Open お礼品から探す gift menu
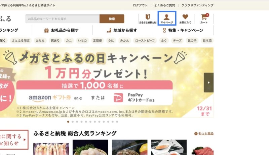269x155 pixels. (62, 30)
